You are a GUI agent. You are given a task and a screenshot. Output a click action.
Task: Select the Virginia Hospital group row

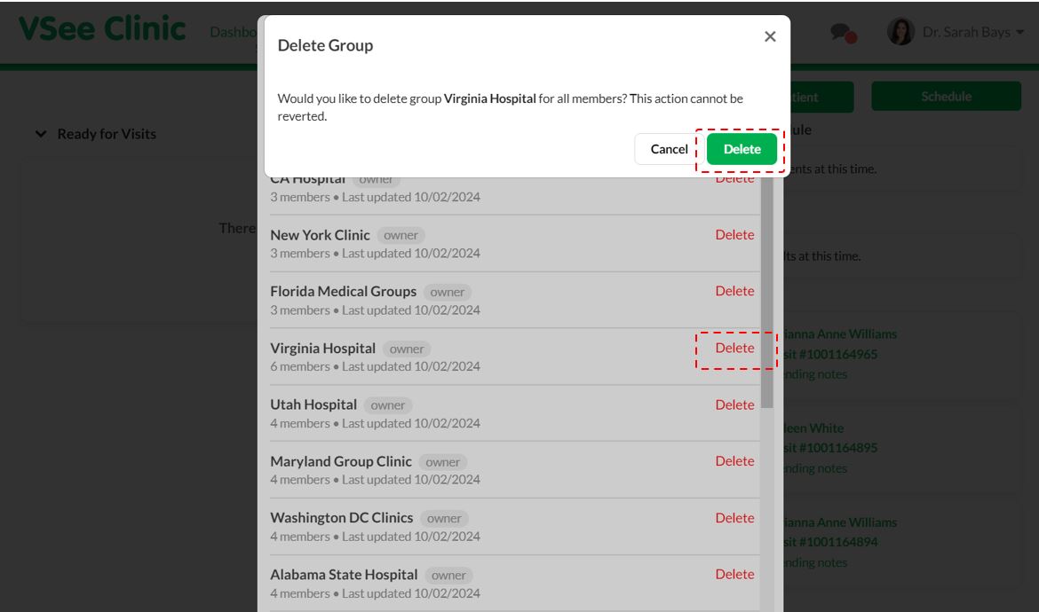coord(515,357)
